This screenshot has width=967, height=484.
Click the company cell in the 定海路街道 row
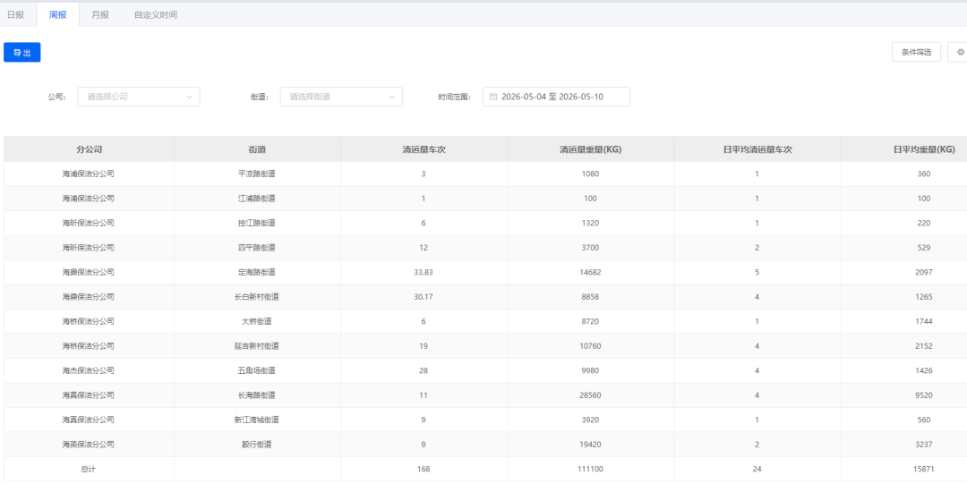coord(89,272)
